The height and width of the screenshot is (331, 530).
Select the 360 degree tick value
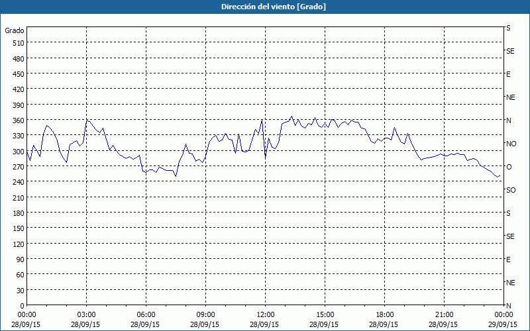[19, 120]
